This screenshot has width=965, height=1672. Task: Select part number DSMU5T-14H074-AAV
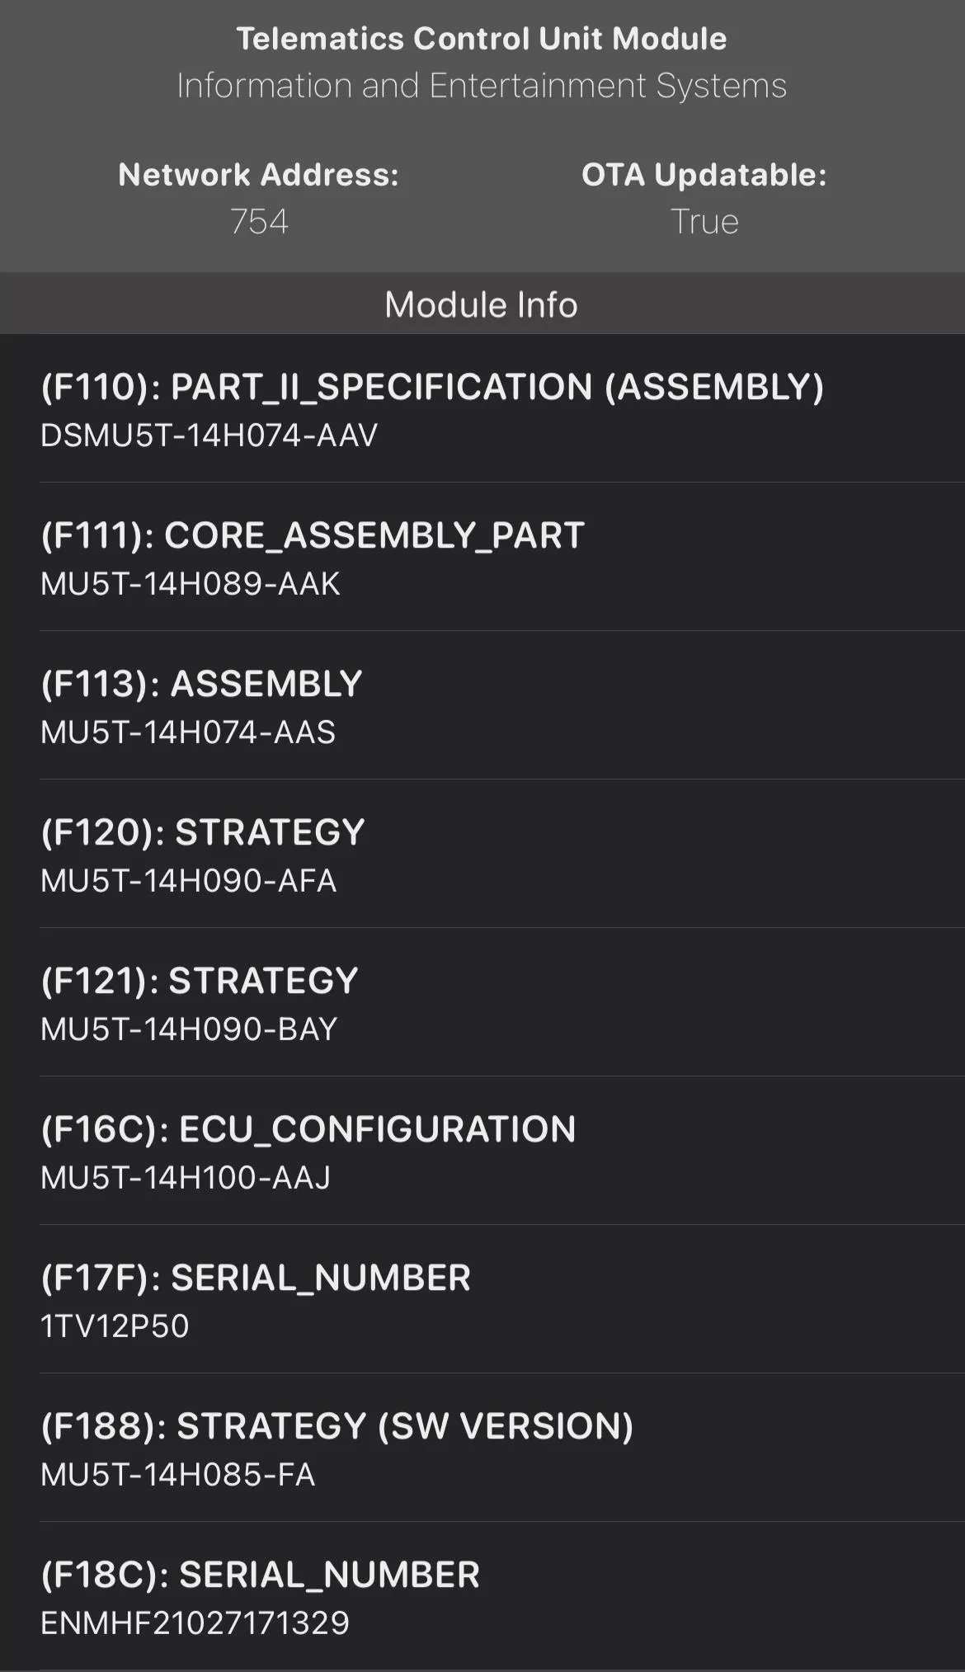(209, 436)
